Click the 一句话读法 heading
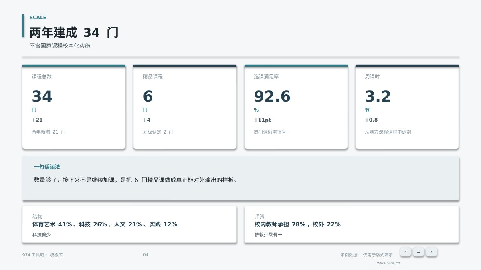 [47, 167]
